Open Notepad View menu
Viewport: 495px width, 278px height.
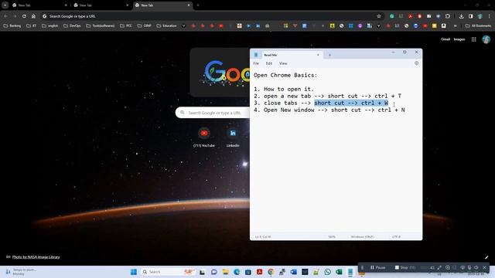[x=283, y=63]
